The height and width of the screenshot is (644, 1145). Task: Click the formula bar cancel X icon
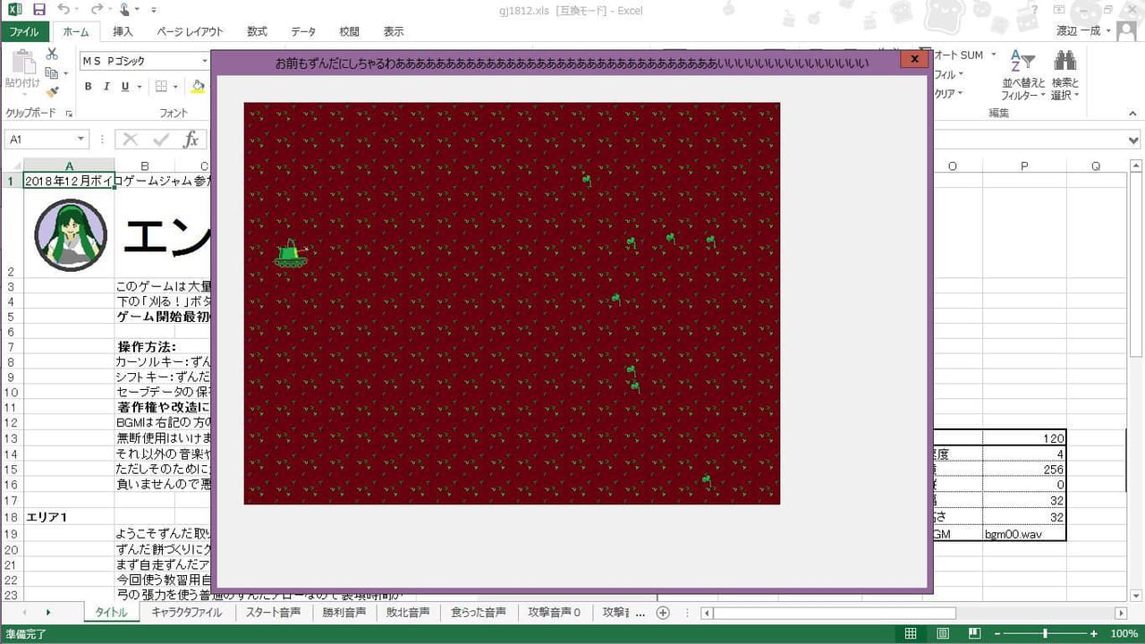pos(131,140)
